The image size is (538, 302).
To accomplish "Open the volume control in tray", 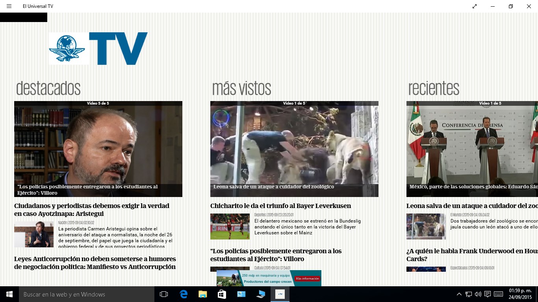I will tap(478, 294).
